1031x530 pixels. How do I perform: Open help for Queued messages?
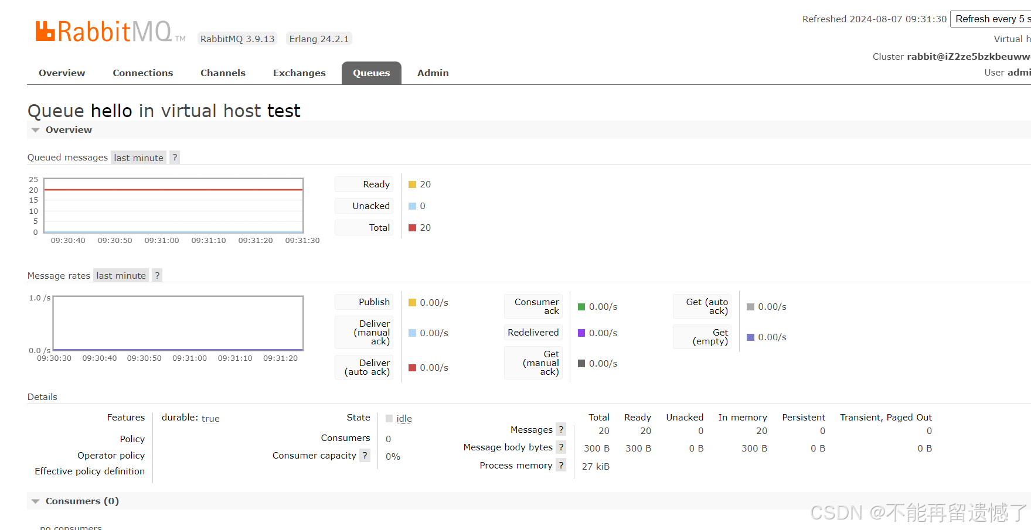(x=175, y=158)
